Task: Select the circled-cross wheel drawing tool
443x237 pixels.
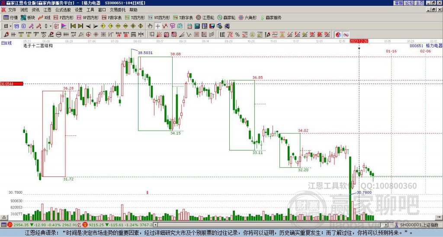Action: point(88,35)
